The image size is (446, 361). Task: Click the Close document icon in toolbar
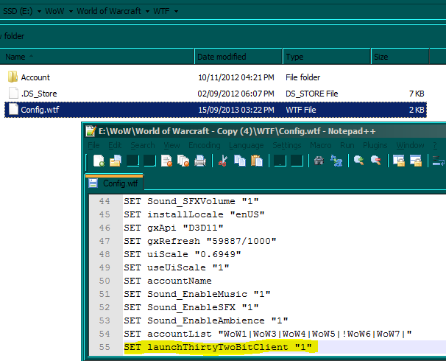point(166,161)
